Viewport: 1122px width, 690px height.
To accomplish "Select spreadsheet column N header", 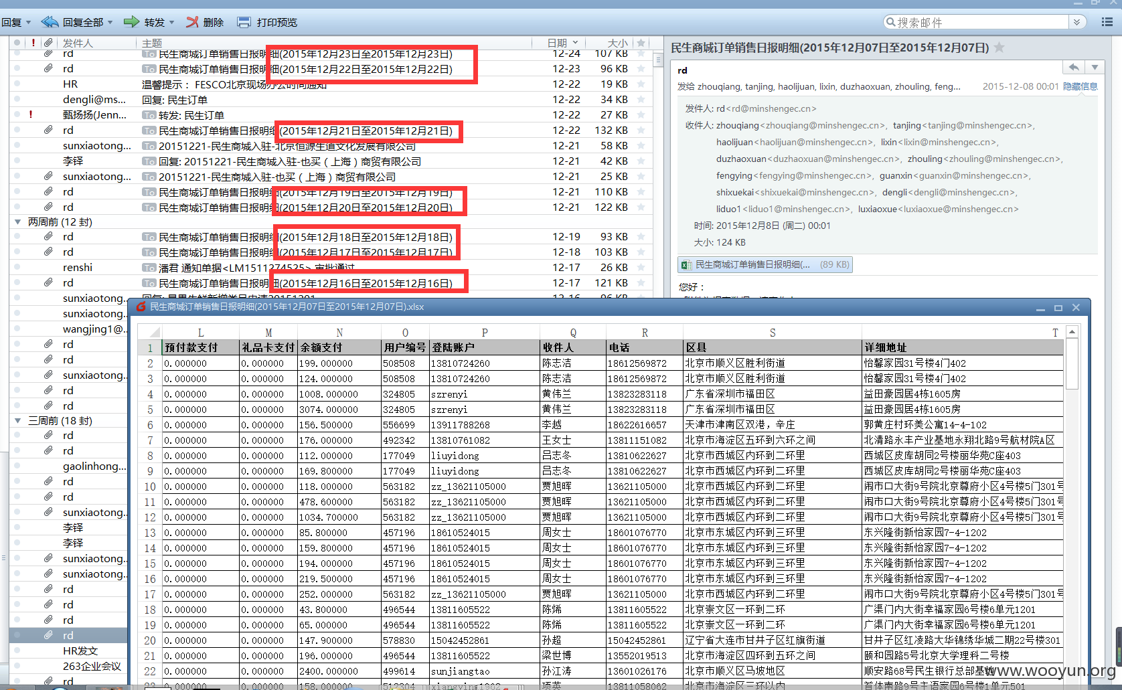I will (339, 333).
